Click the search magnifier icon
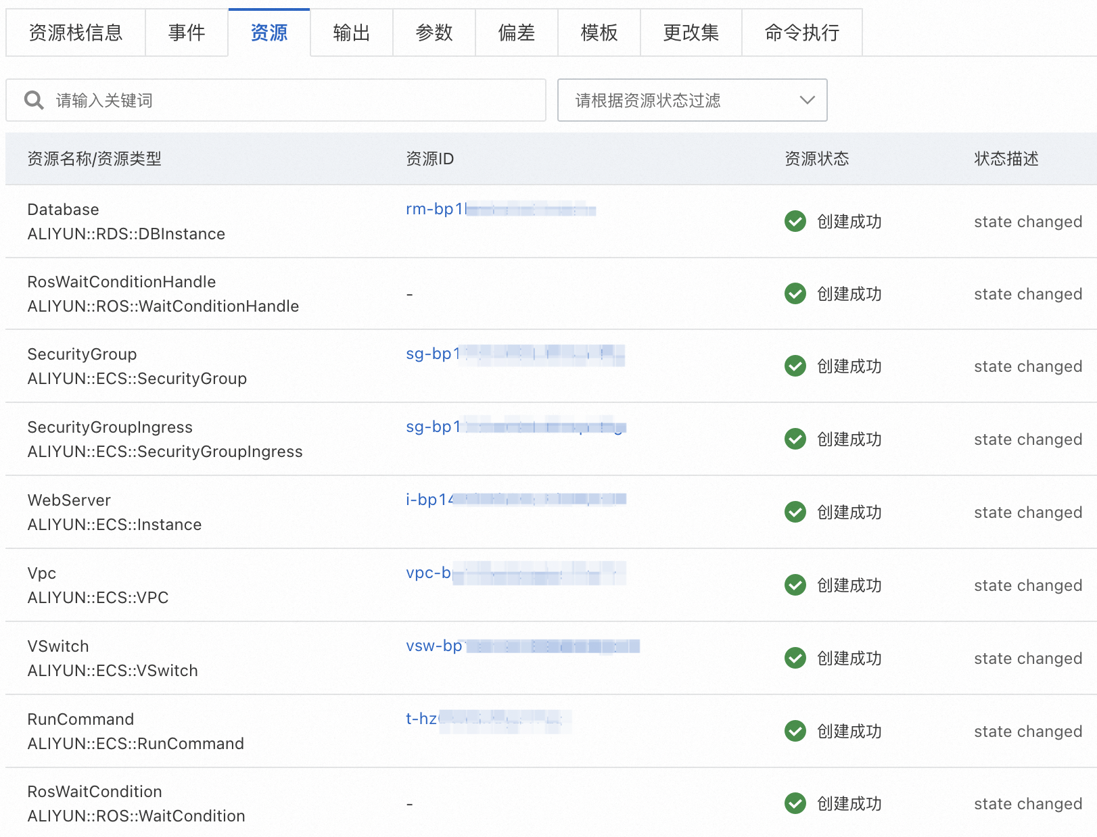 pyautogui.click(x=34, y=101)
